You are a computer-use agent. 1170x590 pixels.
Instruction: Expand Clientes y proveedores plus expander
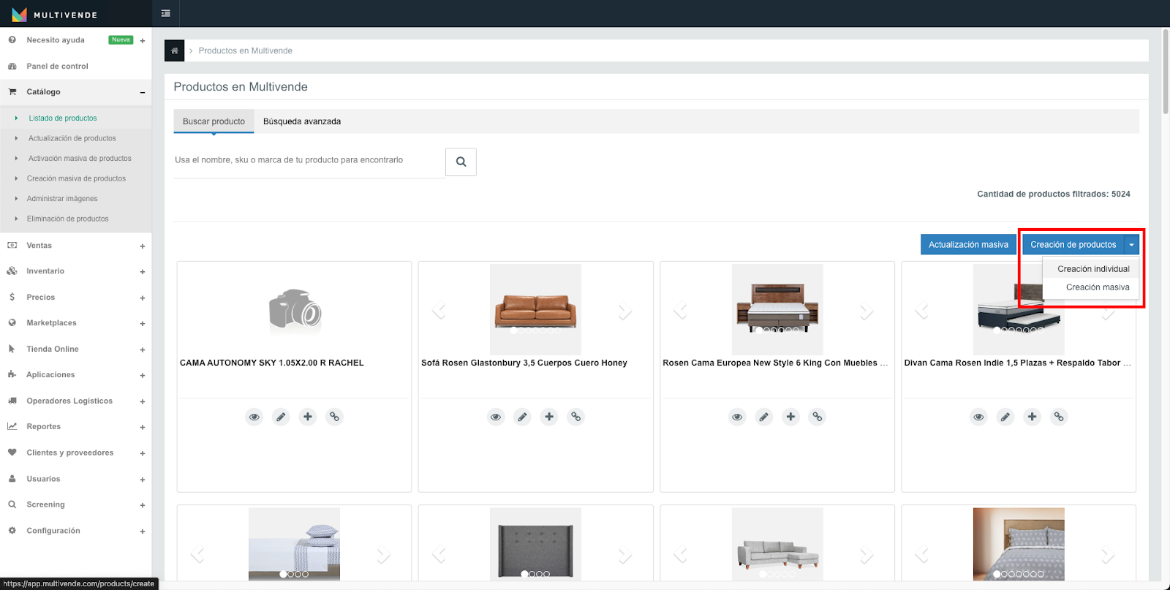coord(143,454)
